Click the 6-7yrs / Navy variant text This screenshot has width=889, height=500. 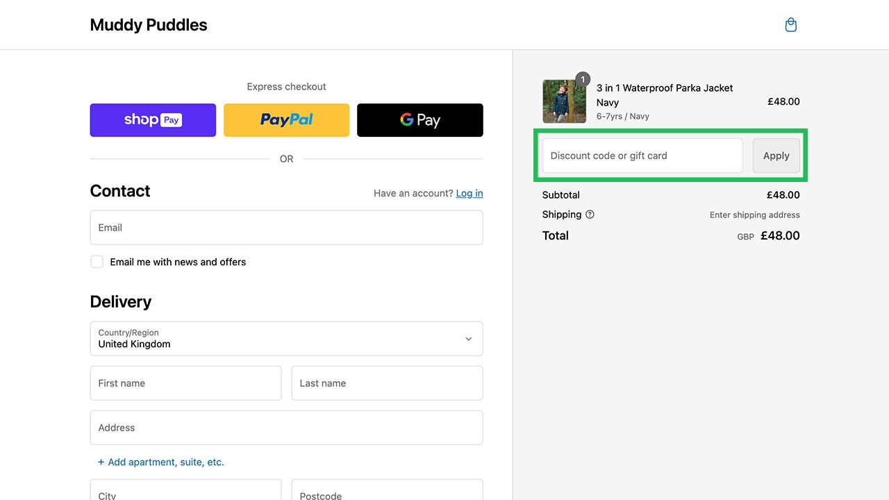[623, 117]
